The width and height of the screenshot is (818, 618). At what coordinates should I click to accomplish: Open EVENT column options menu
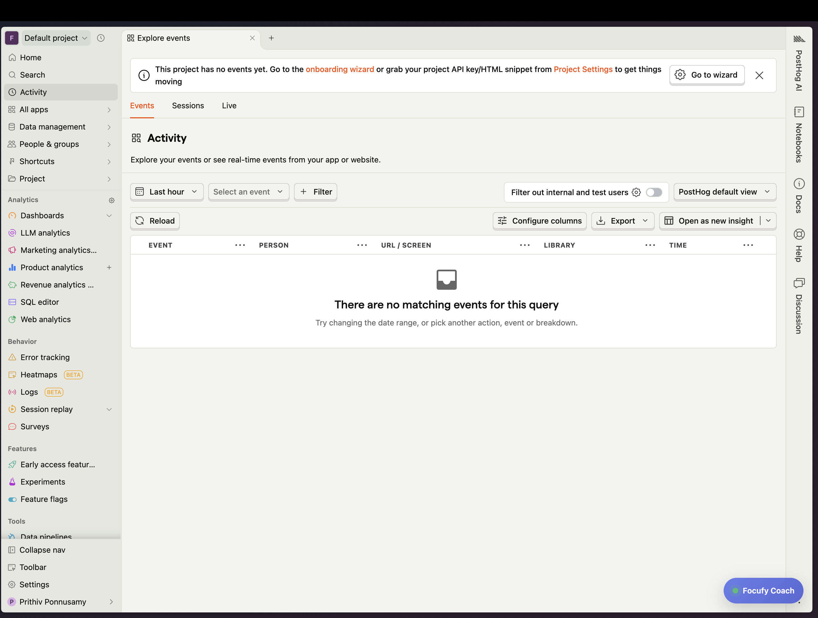click(x=240, y=245)
